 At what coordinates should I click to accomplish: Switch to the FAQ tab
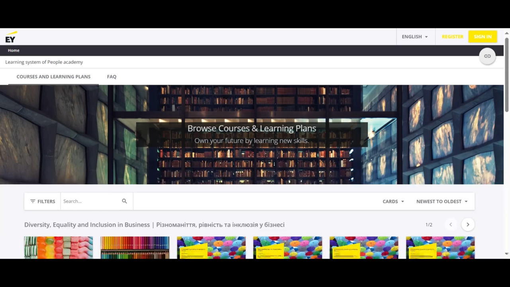point(112,77)
